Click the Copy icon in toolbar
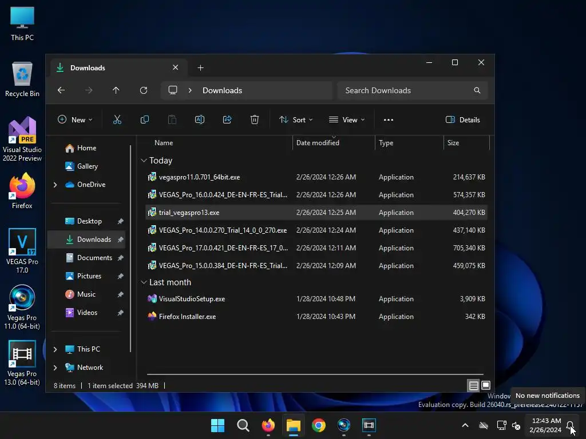Image resolution: width=586 pixels, height=439 pixels. [145, 120]
